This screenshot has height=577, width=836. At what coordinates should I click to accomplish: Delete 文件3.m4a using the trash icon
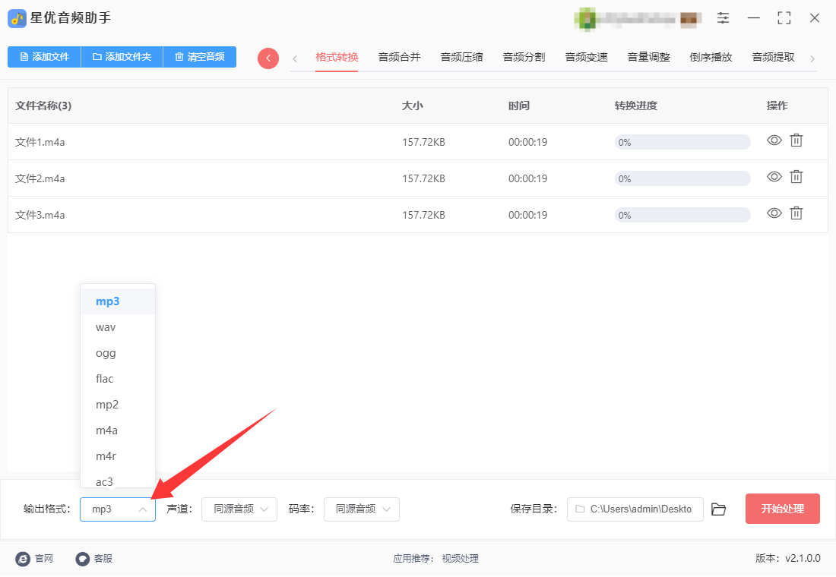(796, 213)
